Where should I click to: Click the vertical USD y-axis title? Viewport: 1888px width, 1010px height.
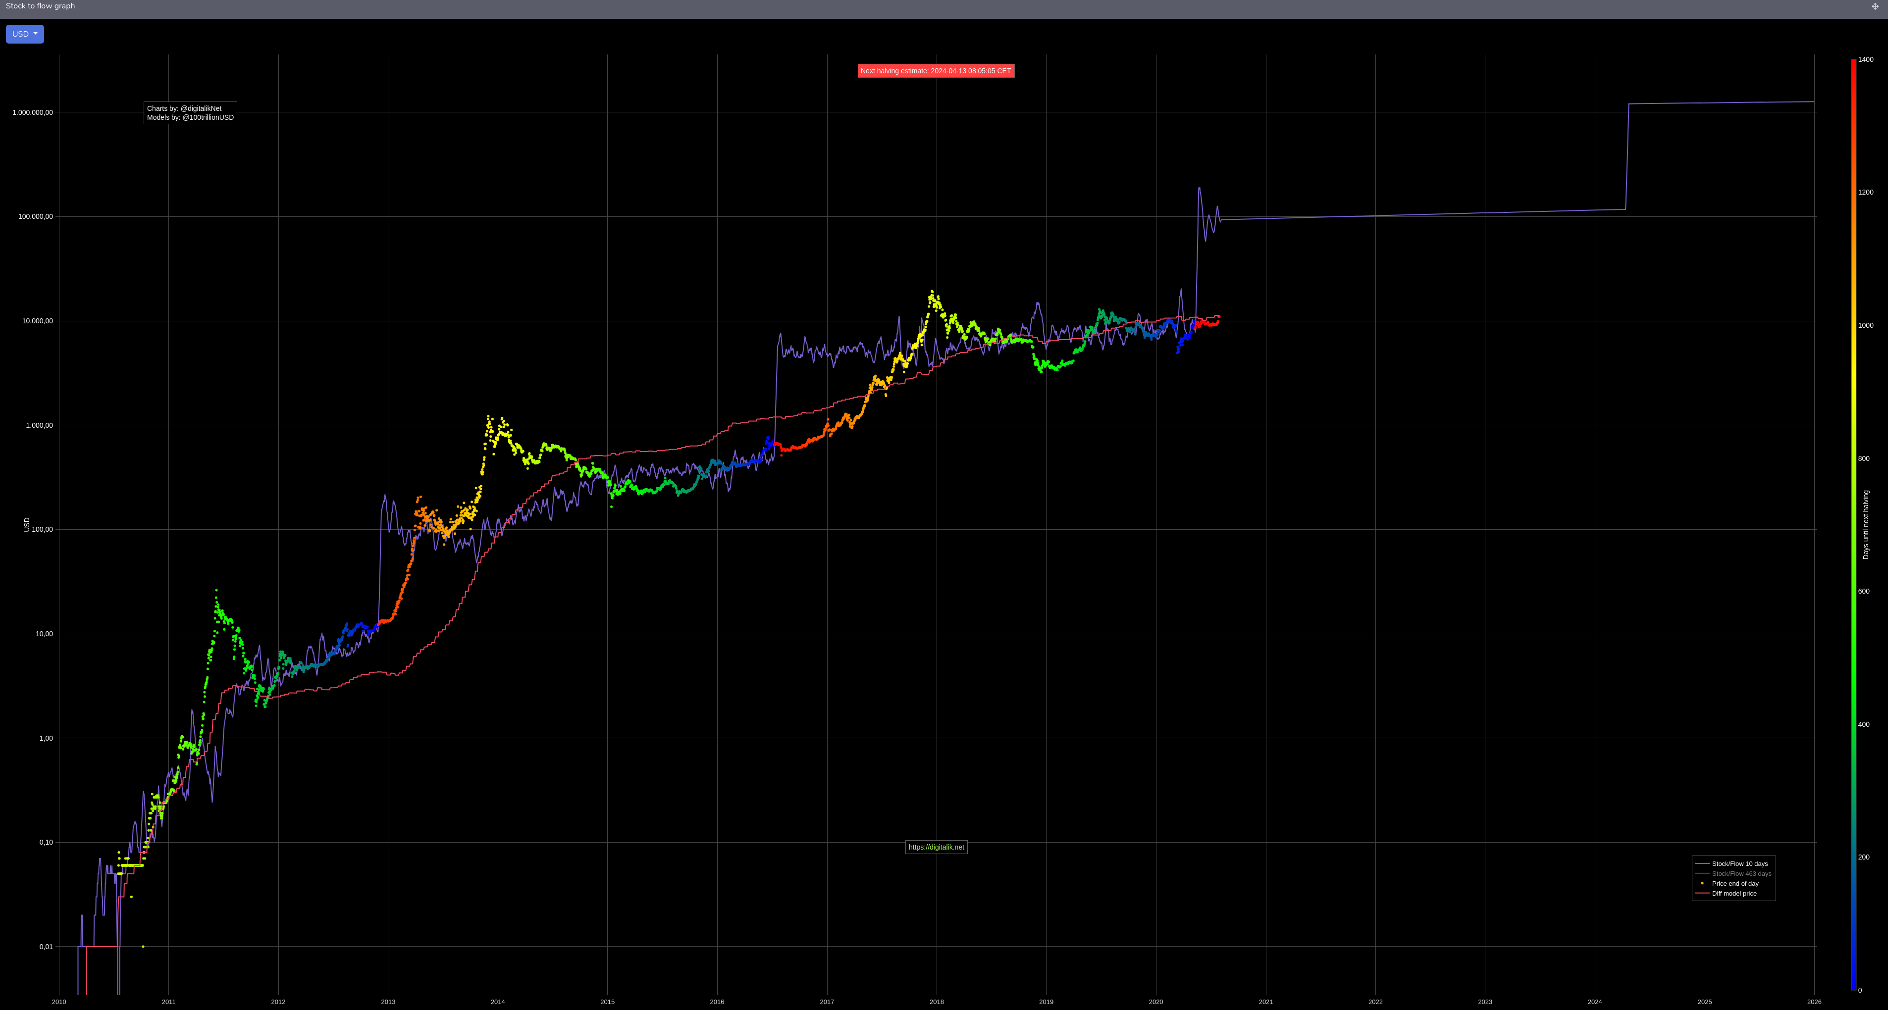coord(27,524)
